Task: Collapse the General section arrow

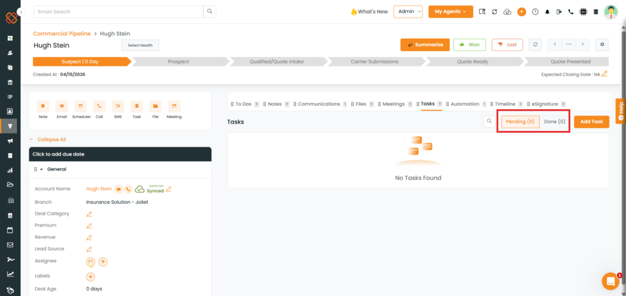Action: tap(42, 169)
